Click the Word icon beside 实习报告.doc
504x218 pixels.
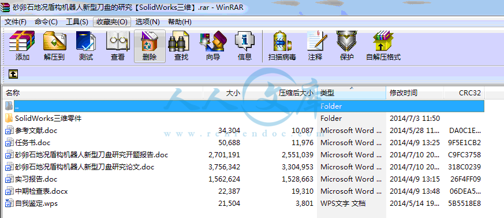(9, 179)
